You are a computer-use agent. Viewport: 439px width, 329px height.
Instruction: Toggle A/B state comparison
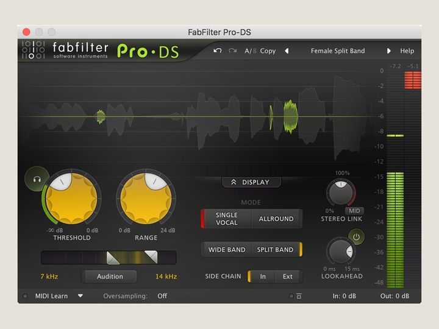pos(251,51)
